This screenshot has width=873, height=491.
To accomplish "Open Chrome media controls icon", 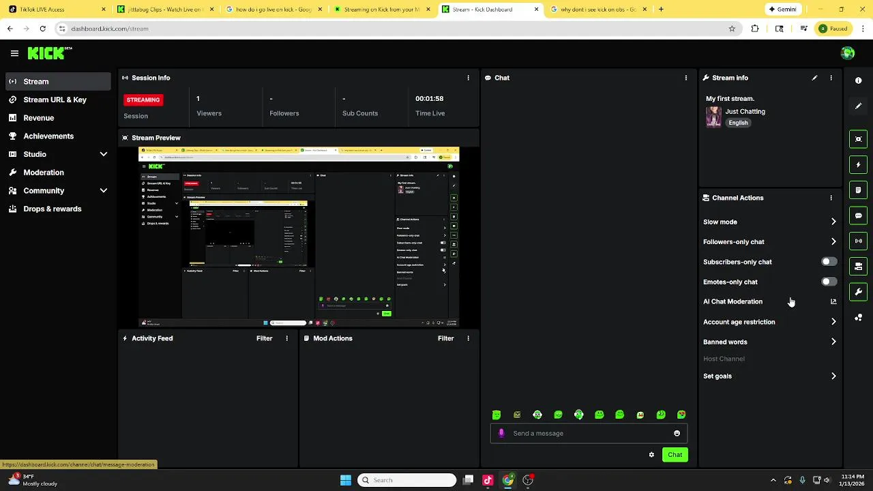I will (x=804, y=29).
